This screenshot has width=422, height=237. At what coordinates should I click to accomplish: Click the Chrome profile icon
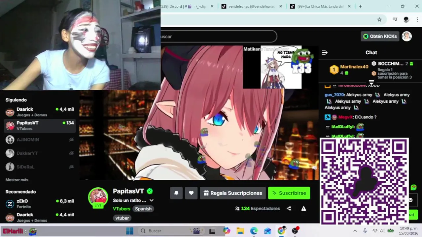tap(406, 20)
